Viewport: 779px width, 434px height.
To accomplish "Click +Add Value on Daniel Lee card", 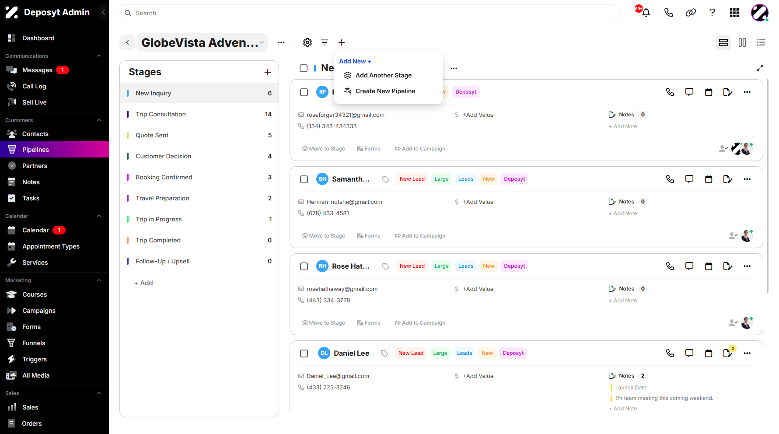I will (x=478, y=376).
